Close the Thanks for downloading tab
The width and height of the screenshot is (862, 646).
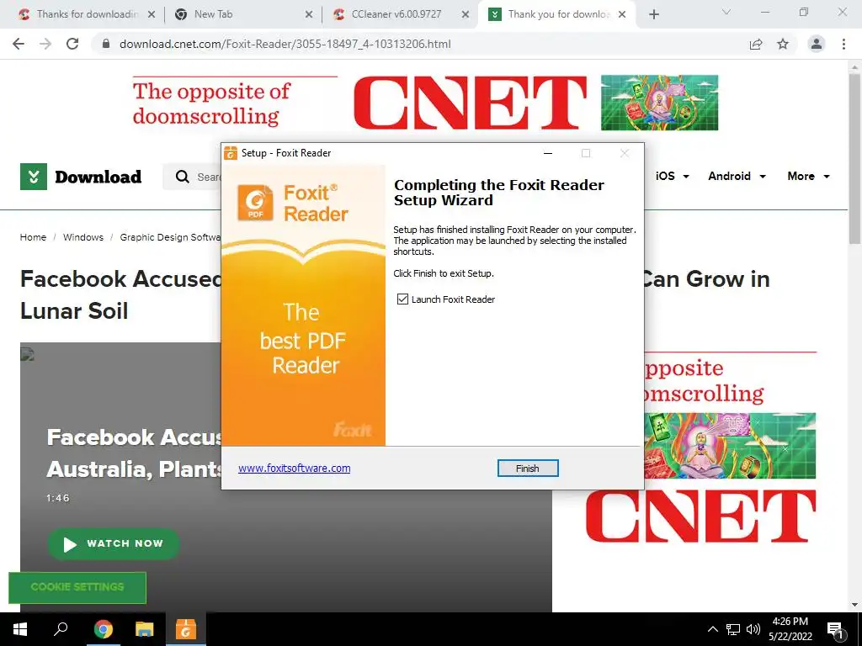pos(152,14)
